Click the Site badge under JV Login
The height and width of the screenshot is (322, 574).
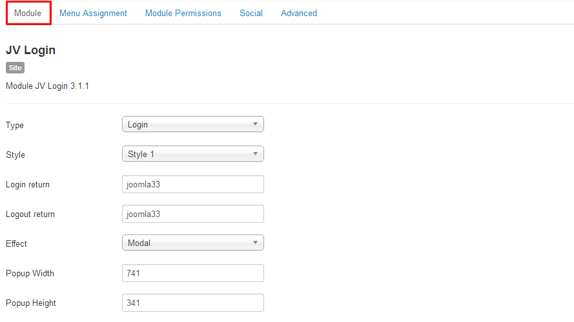tap(15, 68)
